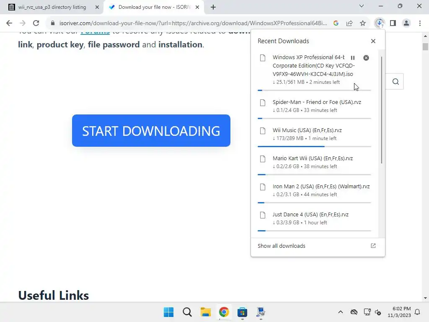Image resolution: width=429 pixels, height=322 pixels.
Task: Click Windows XP Professional ISO file name
Action: [x=313, y=65]
